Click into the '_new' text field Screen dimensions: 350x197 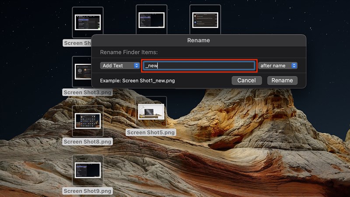click(198, 66)
